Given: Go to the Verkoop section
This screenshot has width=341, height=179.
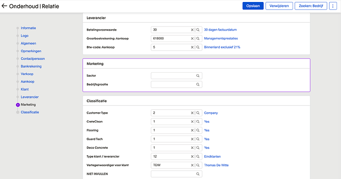Looking at the screenshot, I should (x=27, y=74).
